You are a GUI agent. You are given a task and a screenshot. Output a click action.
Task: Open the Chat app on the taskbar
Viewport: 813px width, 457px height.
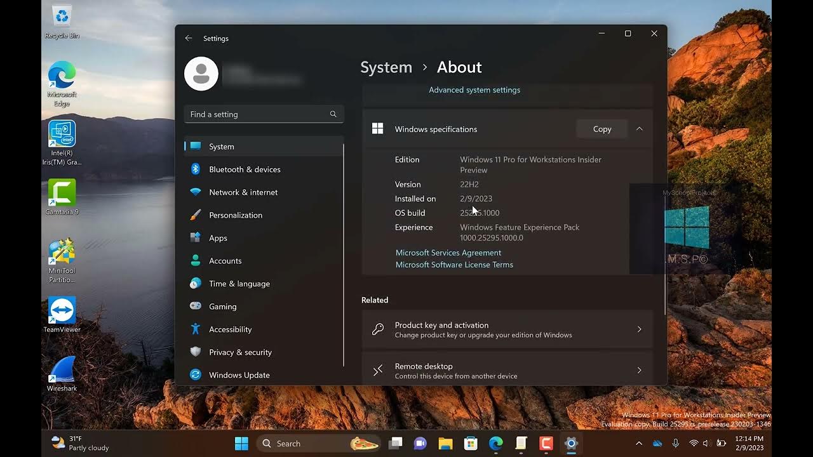click(420, 444)
